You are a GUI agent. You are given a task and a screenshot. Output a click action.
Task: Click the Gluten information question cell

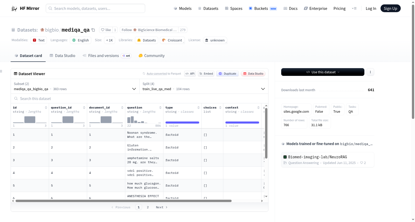click(144, 147)
